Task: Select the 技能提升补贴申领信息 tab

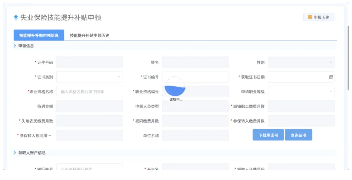Action: coord(39,35)
